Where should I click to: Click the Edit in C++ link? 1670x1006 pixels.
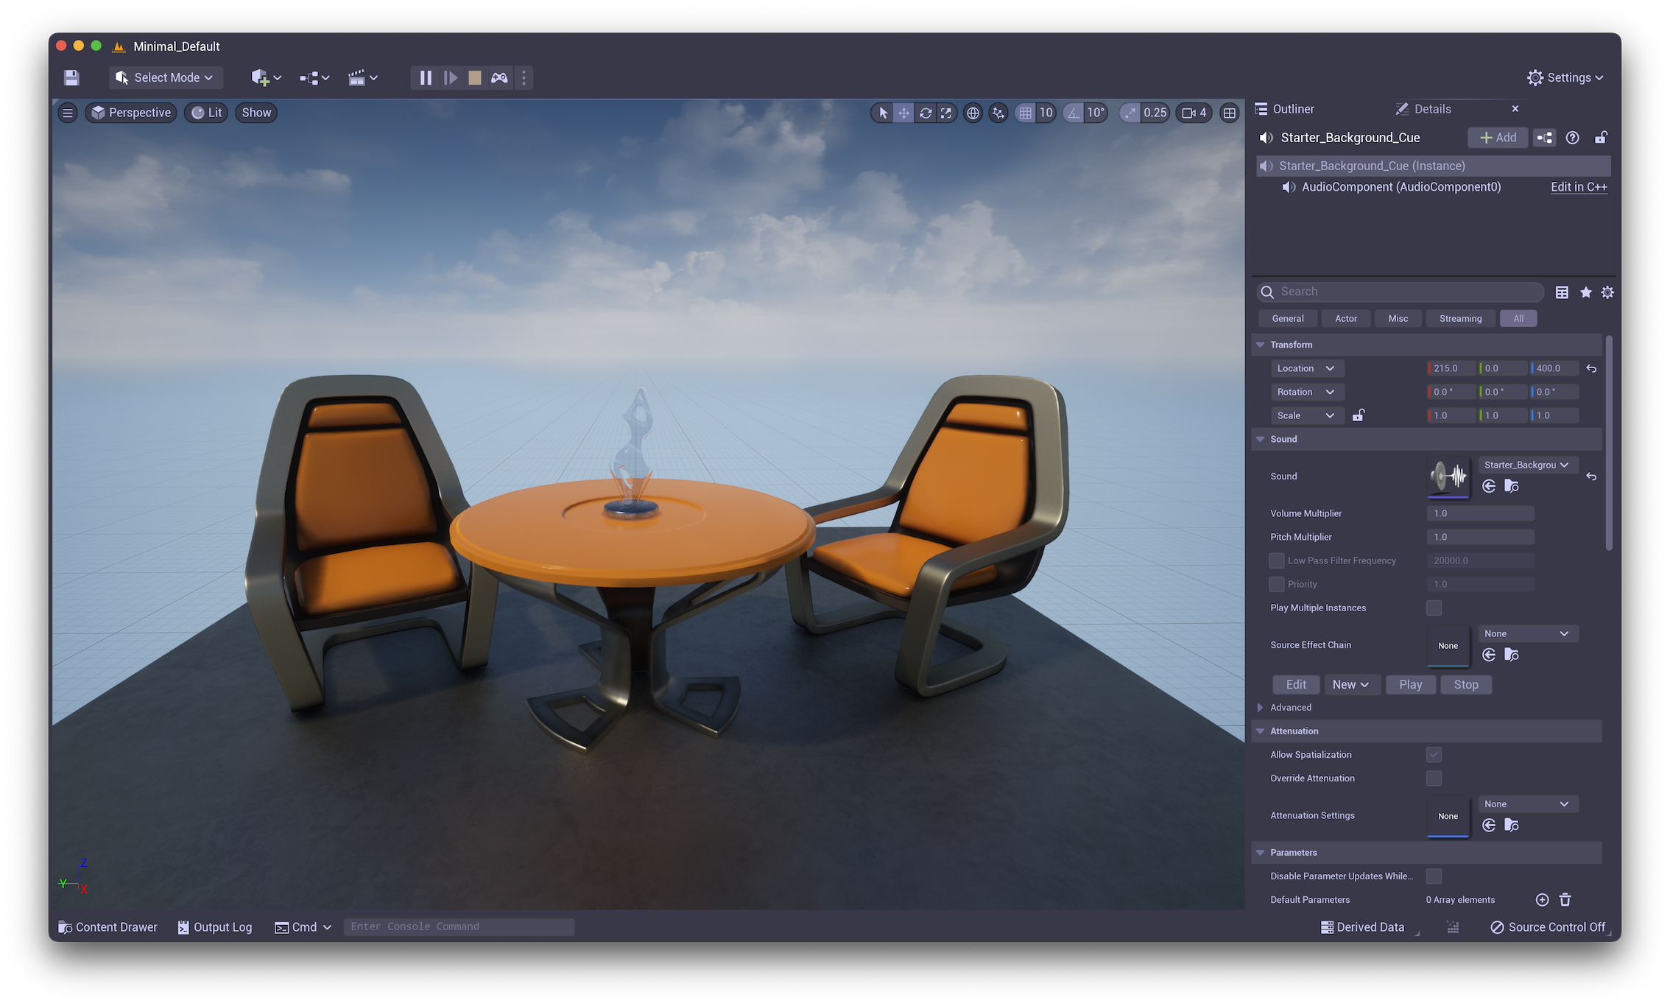(x=1578, y=187)
